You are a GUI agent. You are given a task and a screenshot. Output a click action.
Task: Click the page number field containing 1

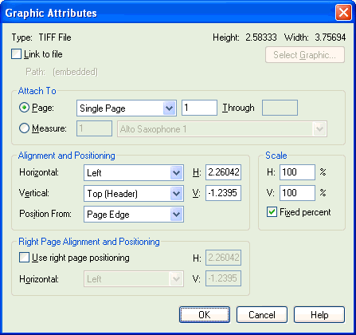[199, 108]
